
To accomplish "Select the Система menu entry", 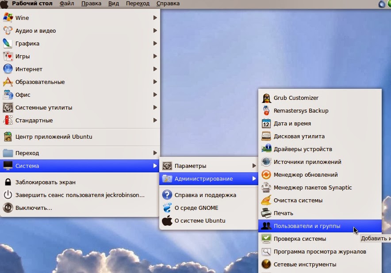I will pyautogui.click(x=80, y=166).
